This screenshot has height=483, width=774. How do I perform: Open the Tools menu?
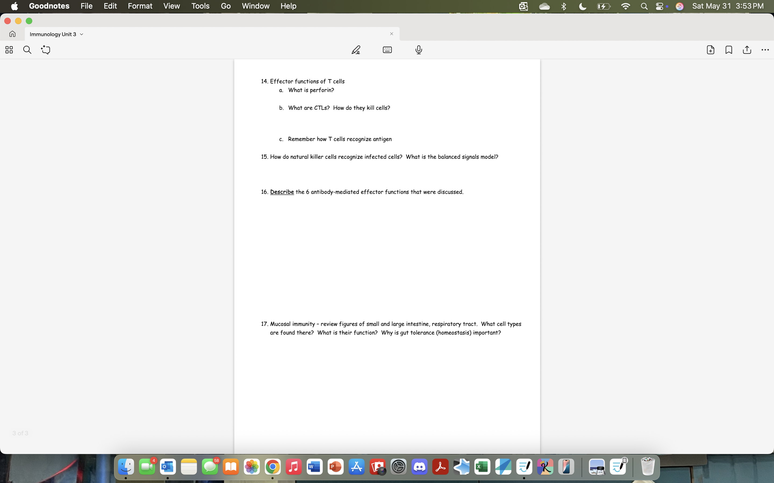(200, 6)
